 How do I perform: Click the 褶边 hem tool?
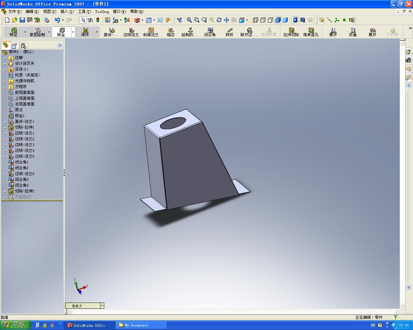[170, 32]
